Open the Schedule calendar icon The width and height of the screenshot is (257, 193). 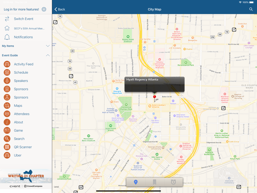7,73
